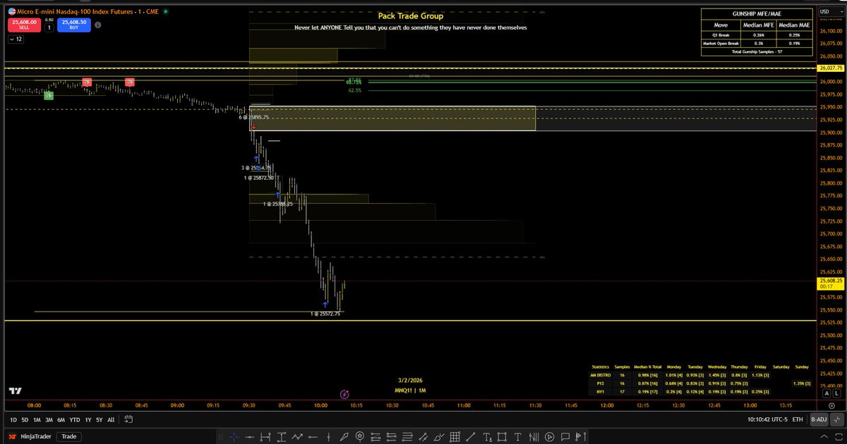Click the '1 @ 25572.75' order label

(325, 314)
